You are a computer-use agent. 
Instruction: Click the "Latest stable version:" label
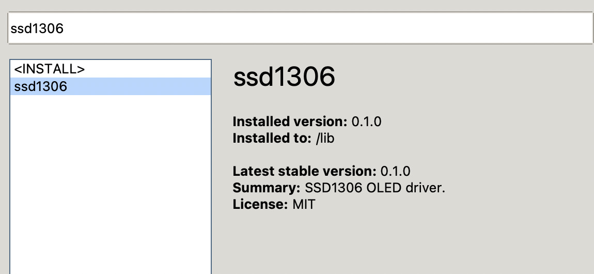(304, 171)
